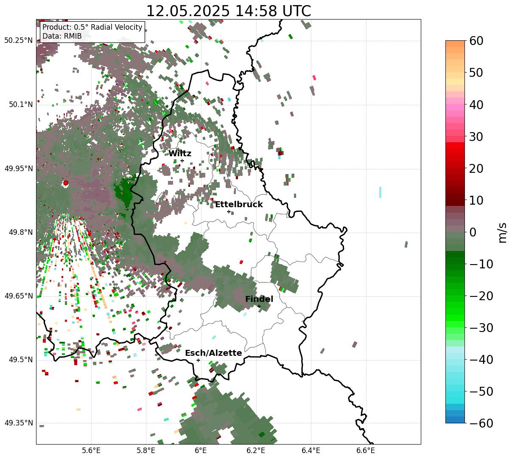Select the Ettelbruck city label
512x459 pixels.
[x=239, y=205]
